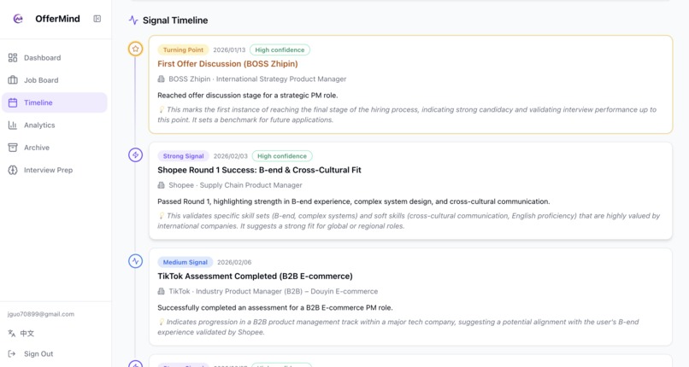Click the Sign Out arrow icon
The height and width of the screenshot is (367, 689).
point(12,353)
